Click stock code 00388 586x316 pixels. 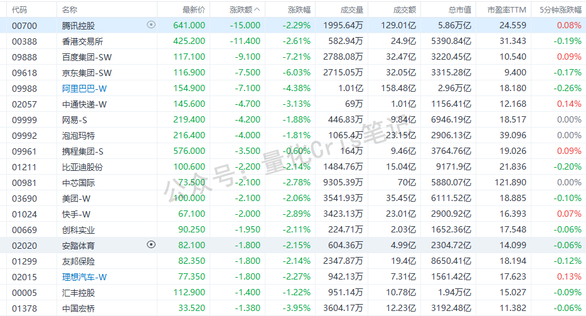[x=24, y=41]
